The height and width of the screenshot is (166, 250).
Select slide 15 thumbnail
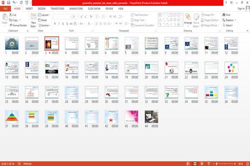click(52, 68)
